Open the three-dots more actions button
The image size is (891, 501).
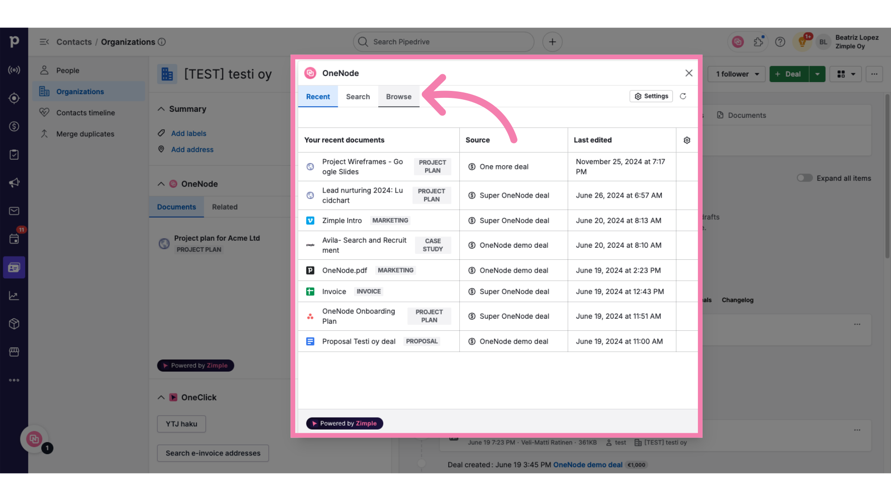click(x=874, y=74)
